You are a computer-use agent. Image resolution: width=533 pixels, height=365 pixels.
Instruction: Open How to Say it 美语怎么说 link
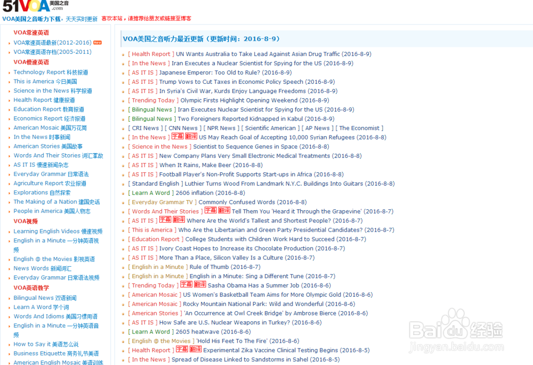46,344
